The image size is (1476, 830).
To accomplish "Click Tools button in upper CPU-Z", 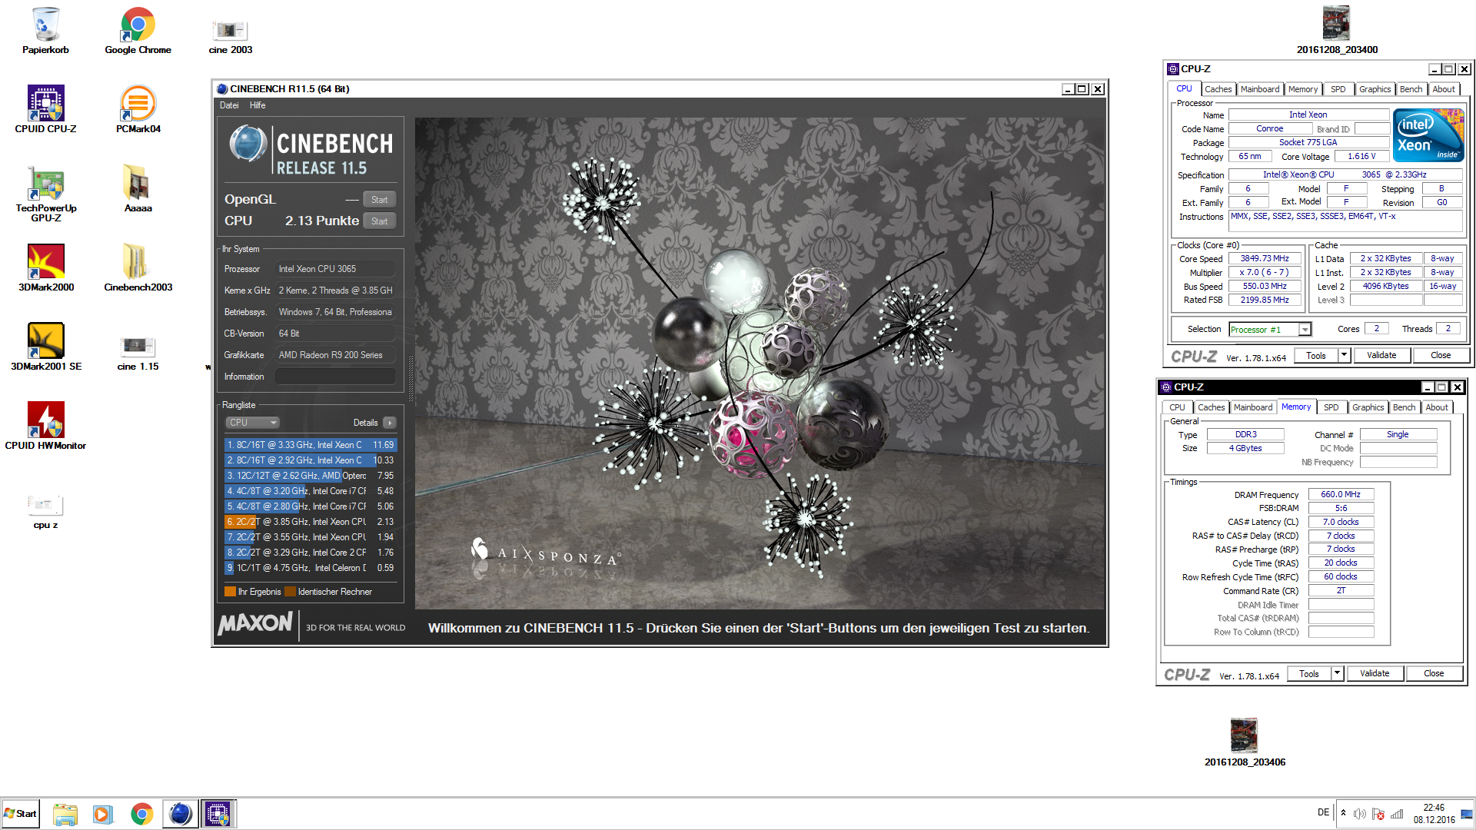I will click(1316, 356).
